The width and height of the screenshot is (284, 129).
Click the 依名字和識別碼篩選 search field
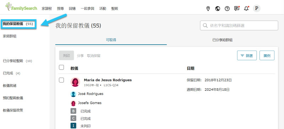click(x=239, y=26)
